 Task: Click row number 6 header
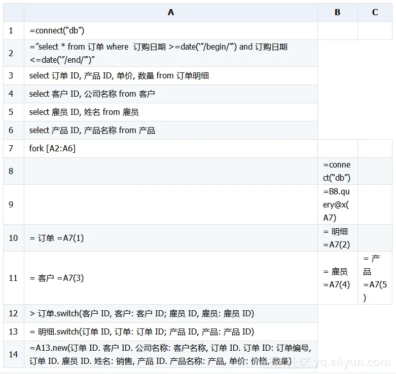[14, 130]
